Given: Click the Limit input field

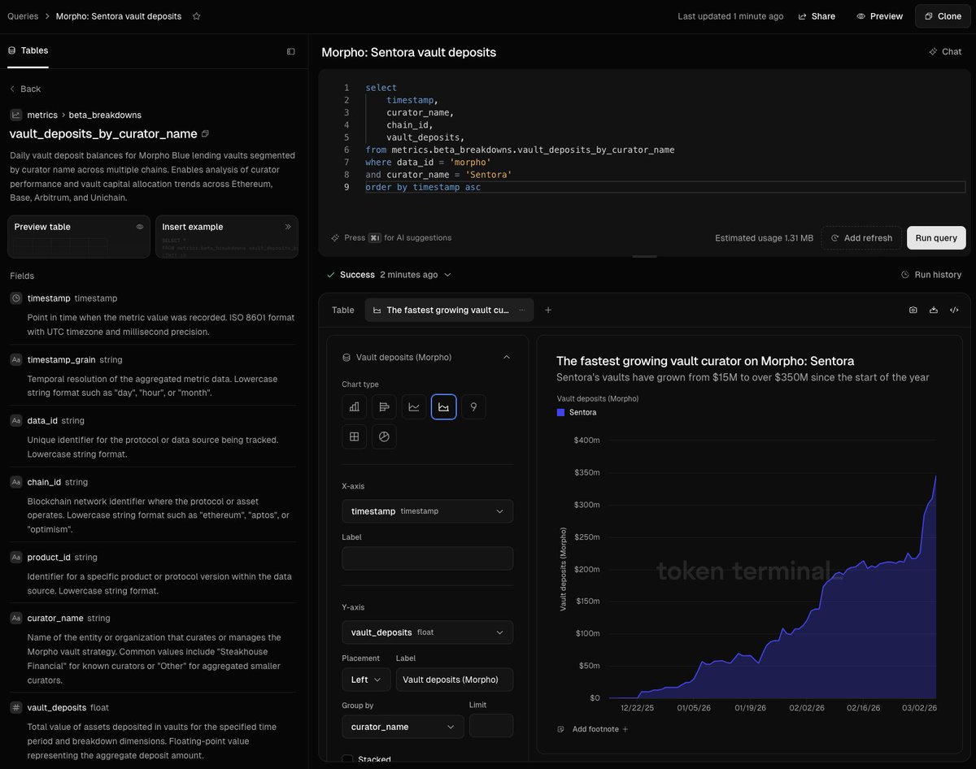Looking at the screenshot, I should point(491,726).
